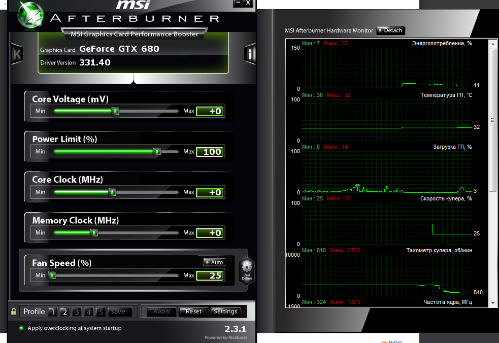499x343 pixels.
Task: Select profile slot 4
Action: click(x=89, y=312)
